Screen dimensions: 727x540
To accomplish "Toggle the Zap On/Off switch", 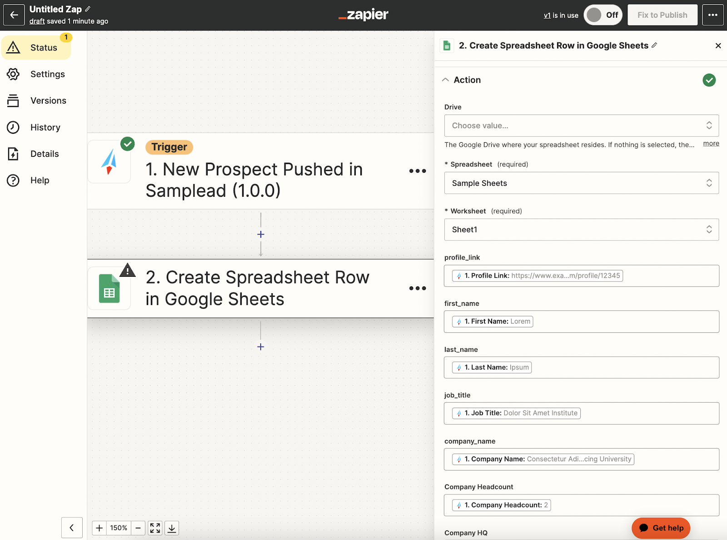I will [x=603, y=15].
